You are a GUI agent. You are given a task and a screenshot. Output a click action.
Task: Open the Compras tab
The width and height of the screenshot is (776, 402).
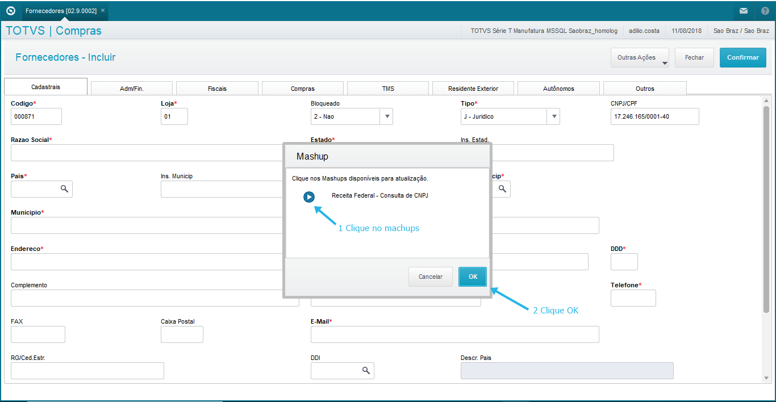303,89
